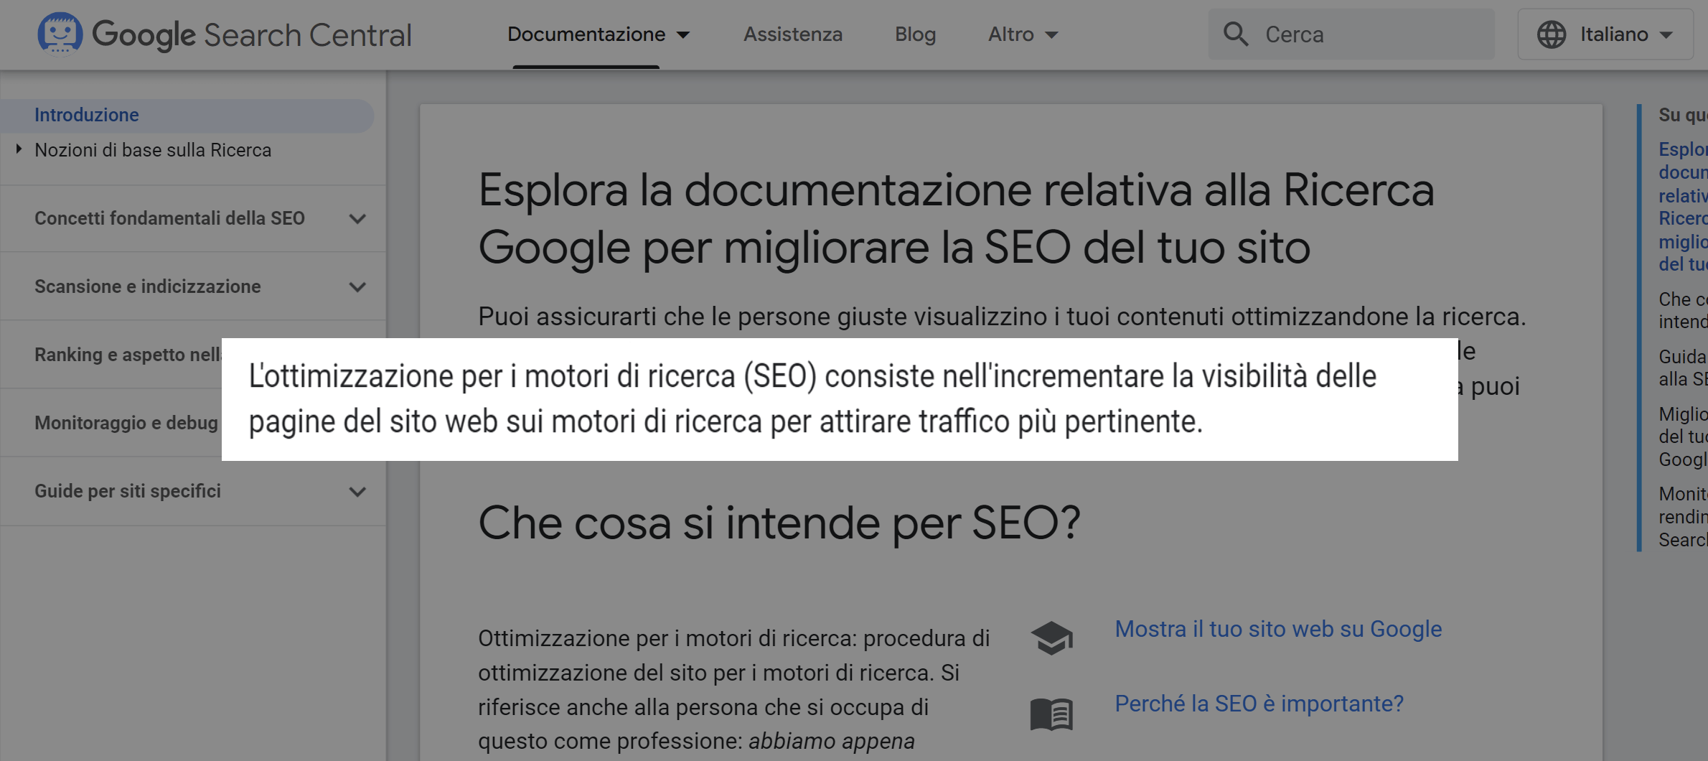Image resolution: width=1708 pixels, height=761 pixels.
Task: Click the Google Search Central mascot logo
Action: point(60,33)
